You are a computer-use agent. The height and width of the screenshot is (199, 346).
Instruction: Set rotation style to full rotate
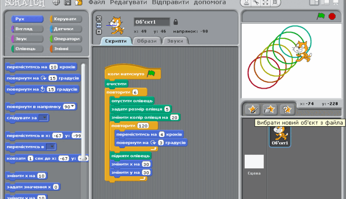click(99, 19)
